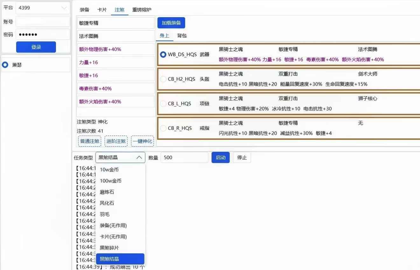Click the 停止 stop button
The width and height of the screenshot is (420, 270).
(242, 157)
